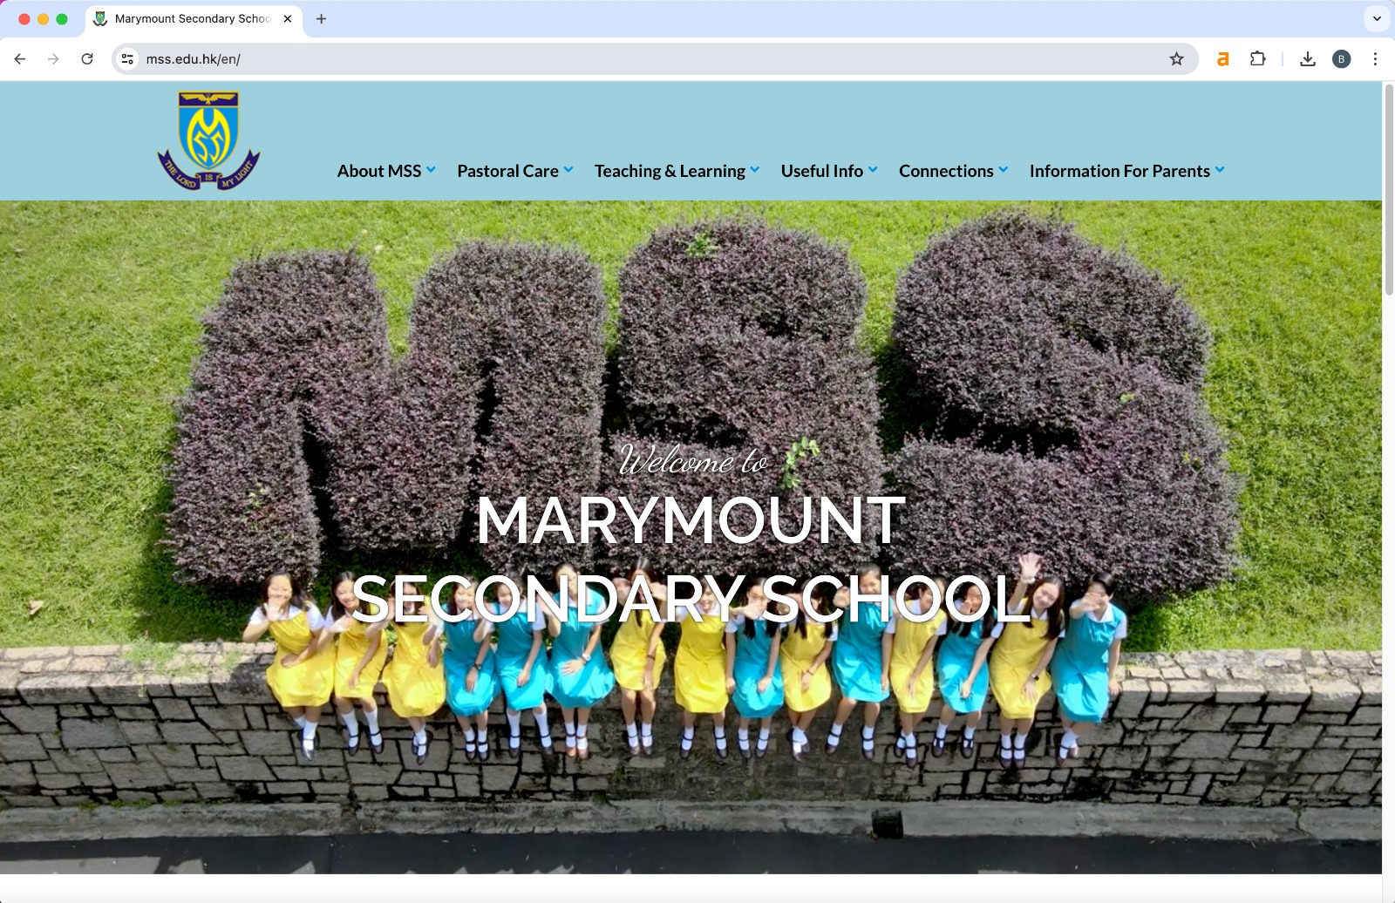The width and height of the screenshot is (1395, 903).
Task: Click the 'SECONDARY SCHOOL' hero heading
Action: (691, 599)
